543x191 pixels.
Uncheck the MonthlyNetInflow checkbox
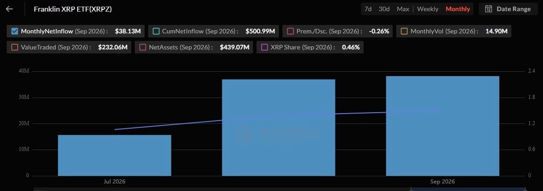(x=15, y=31)
